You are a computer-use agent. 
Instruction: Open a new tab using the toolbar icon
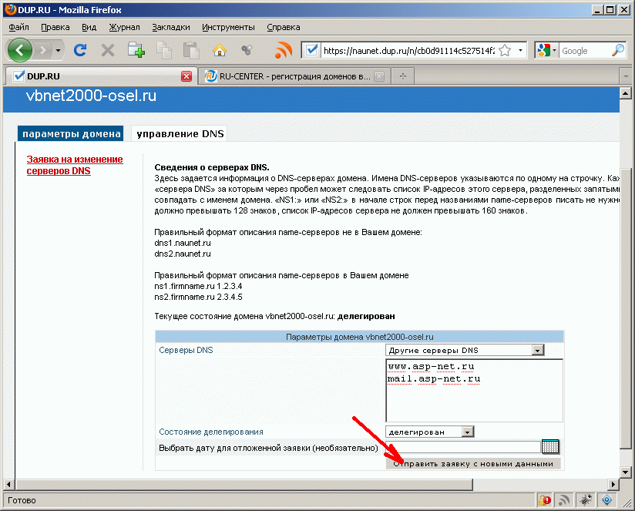point(136,50)
